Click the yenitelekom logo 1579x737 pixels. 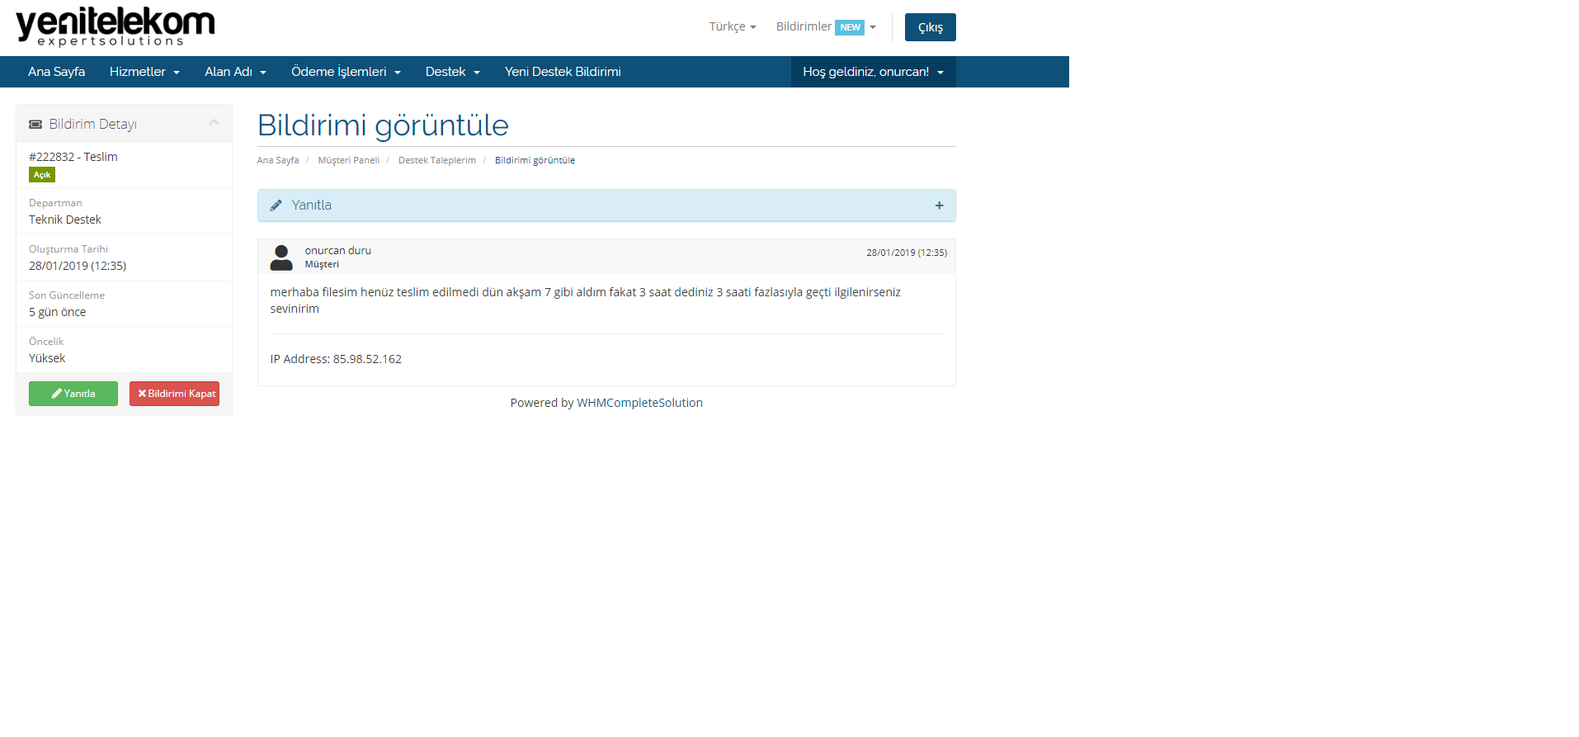tap(115, 26)
